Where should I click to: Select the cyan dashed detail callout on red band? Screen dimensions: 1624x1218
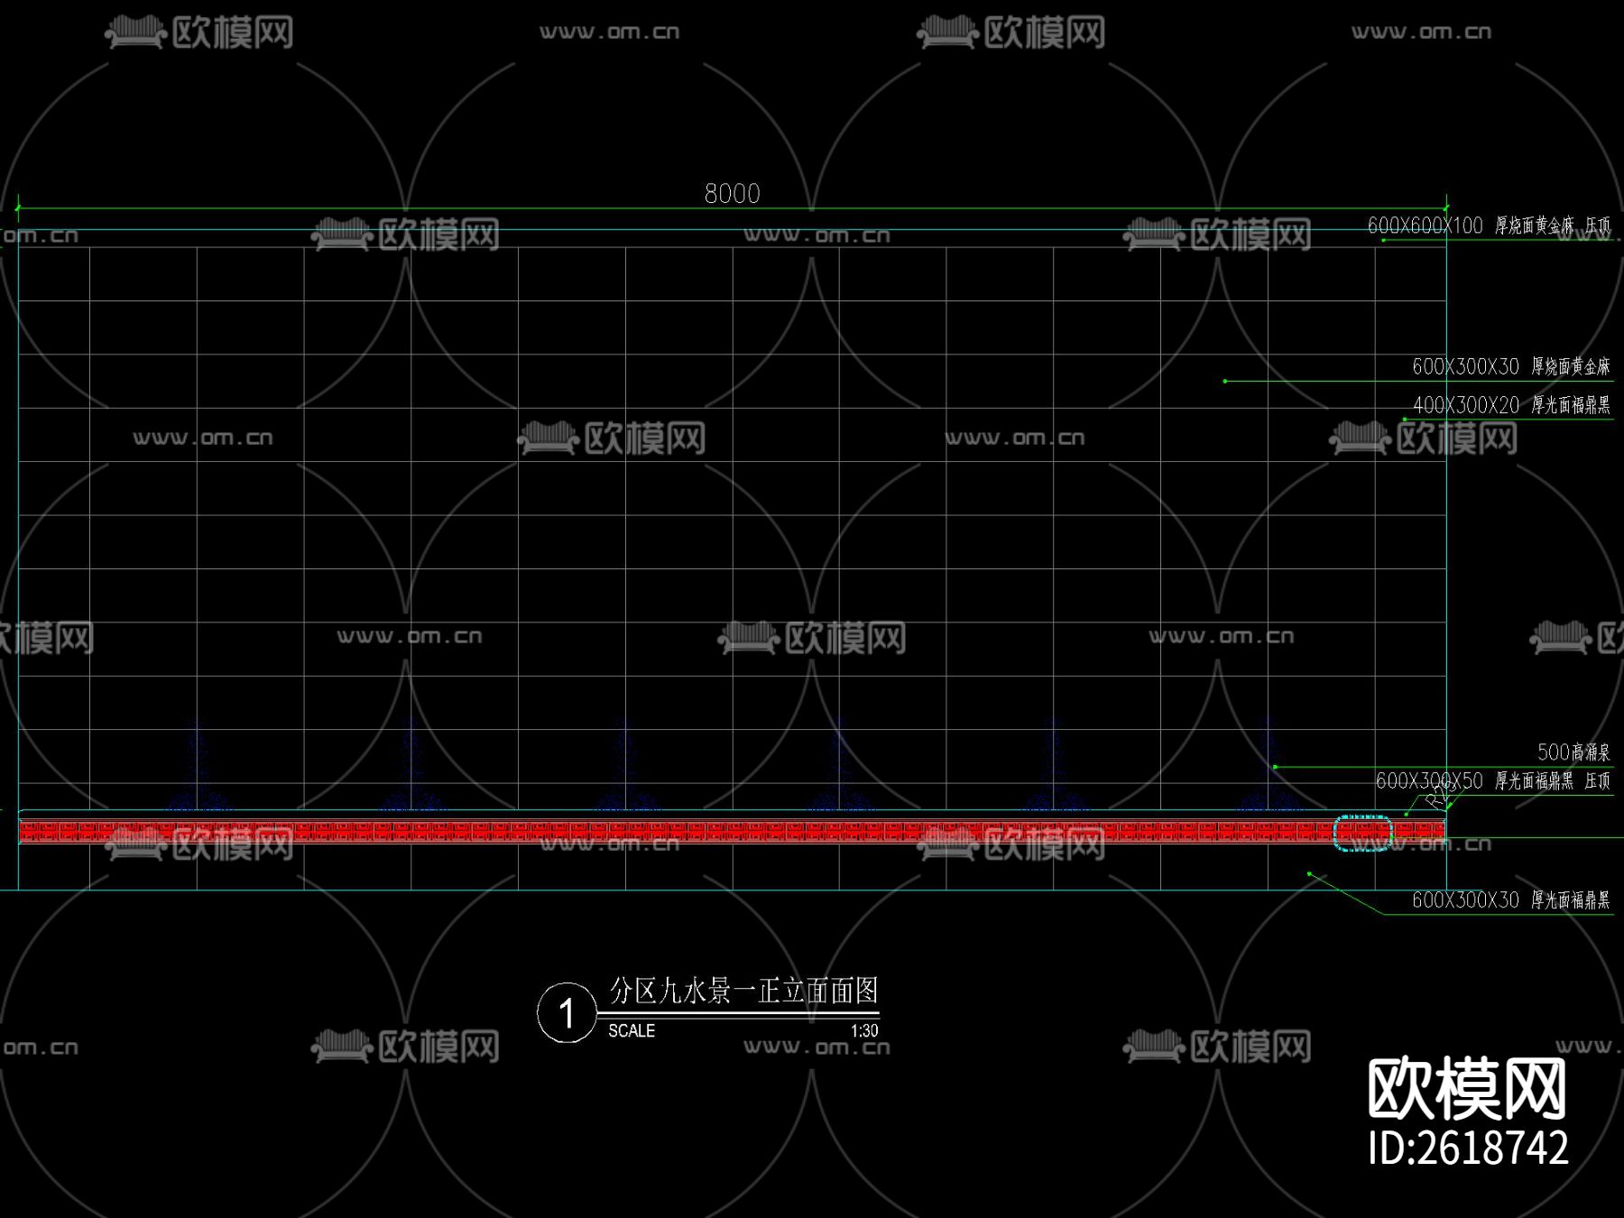(1362, 832)
